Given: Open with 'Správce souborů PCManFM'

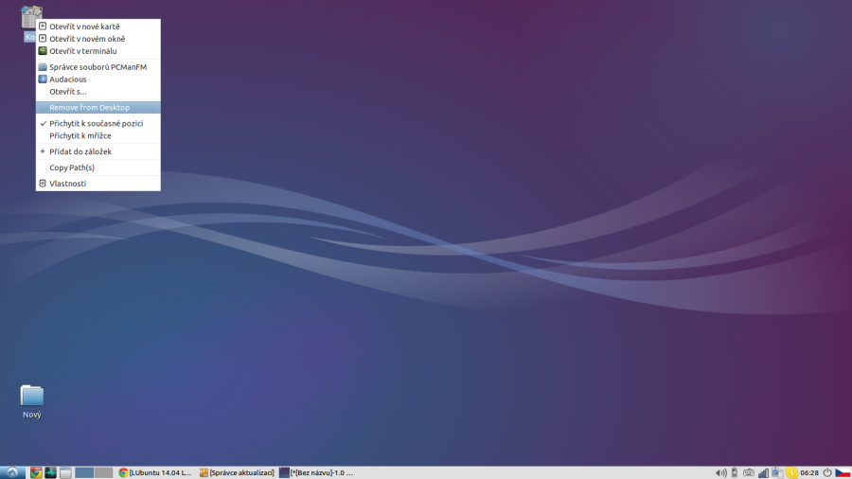Looking at the screenshot, I should tap(98, 67).
